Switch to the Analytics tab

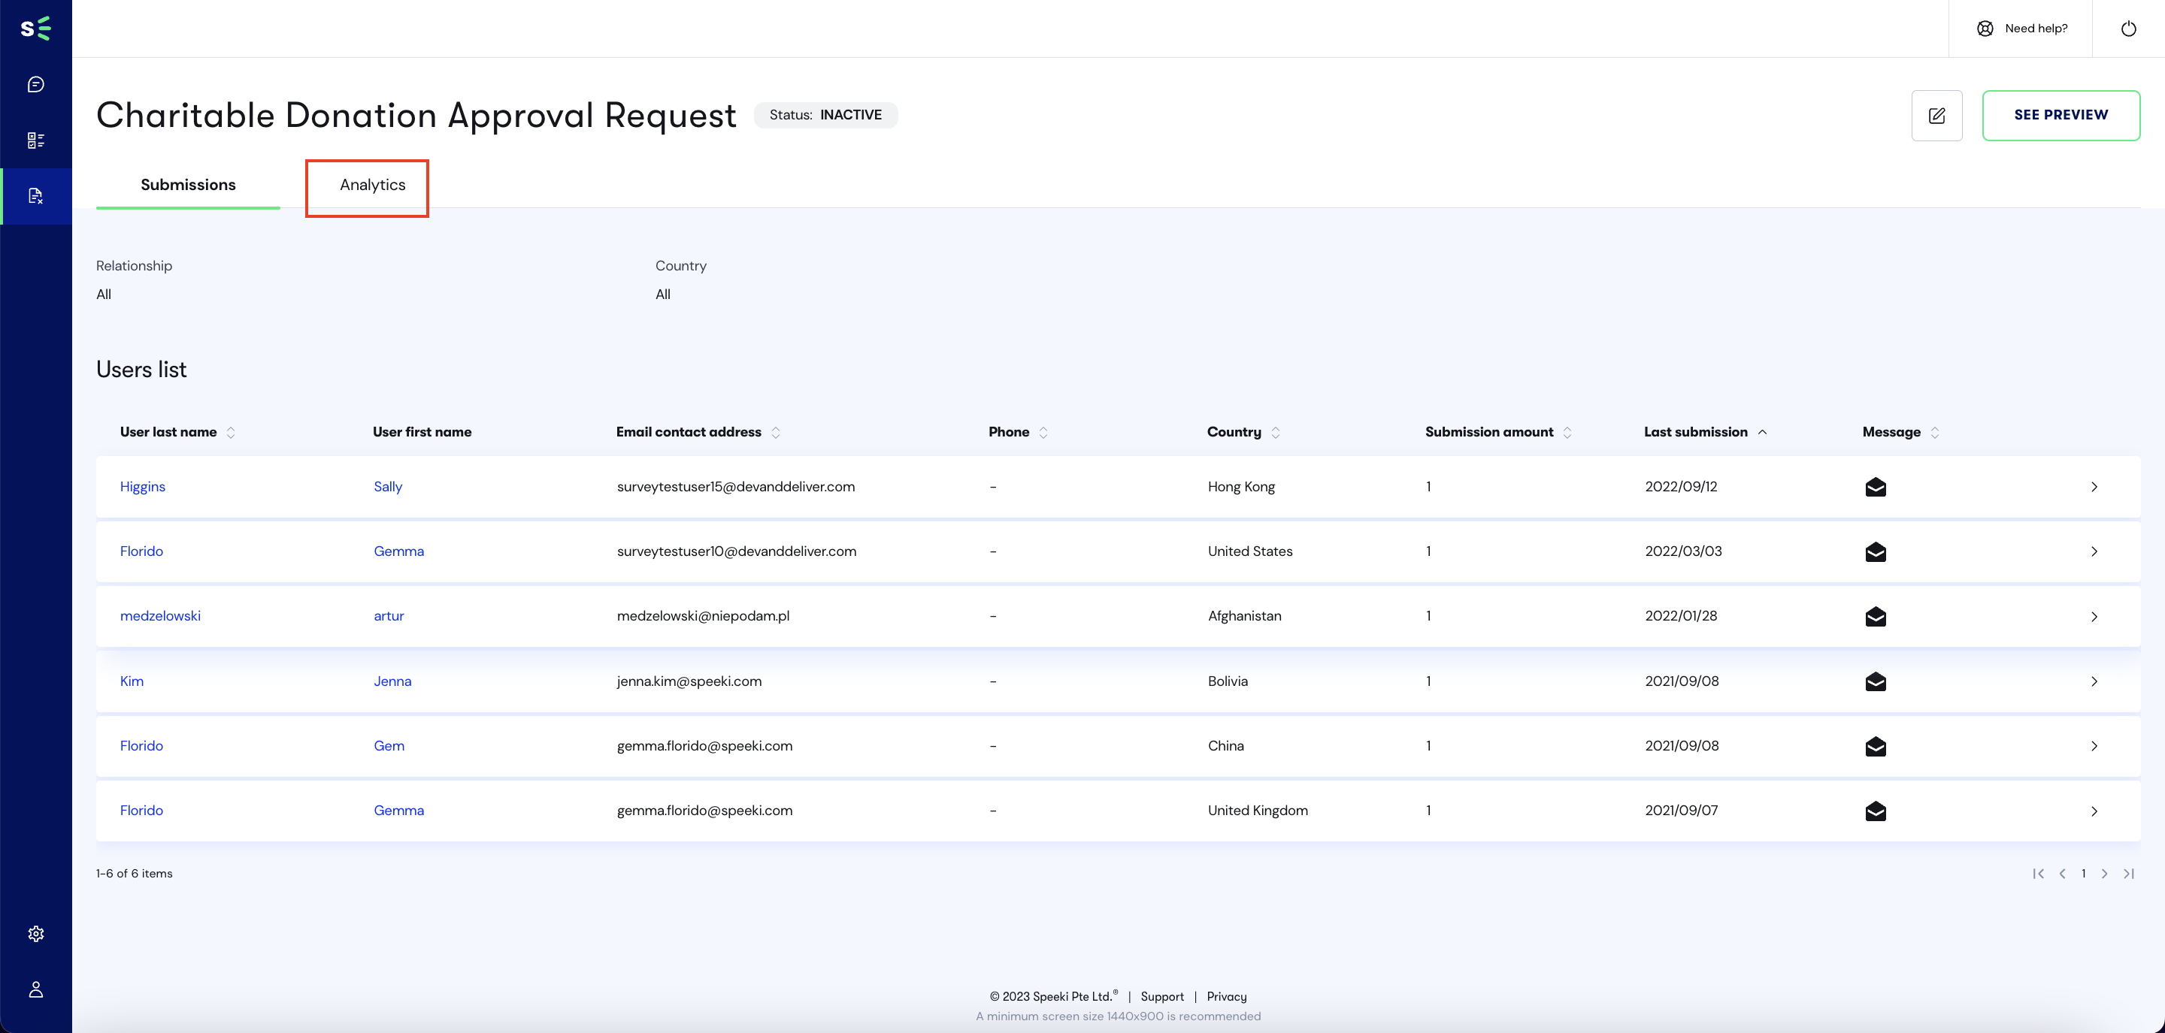371,183
